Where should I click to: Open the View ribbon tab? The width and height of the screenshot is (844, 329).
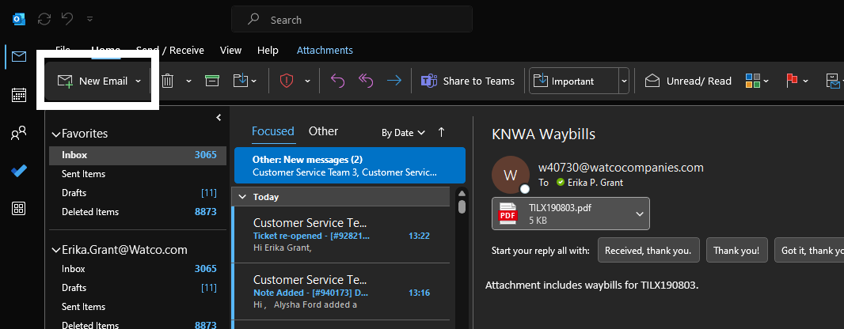[x=230, y=50]
